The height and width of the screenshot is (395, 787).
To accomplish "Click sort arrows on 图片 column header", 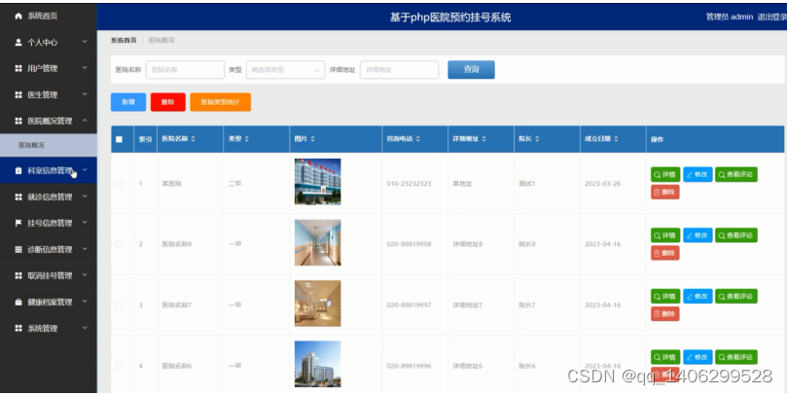I will [x=312, y=138].
